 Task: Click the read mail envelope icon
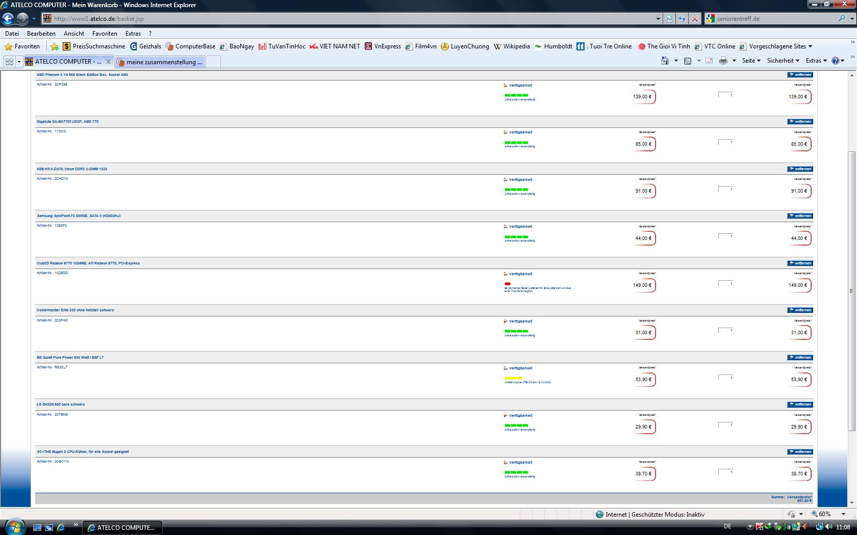point(709,61)
